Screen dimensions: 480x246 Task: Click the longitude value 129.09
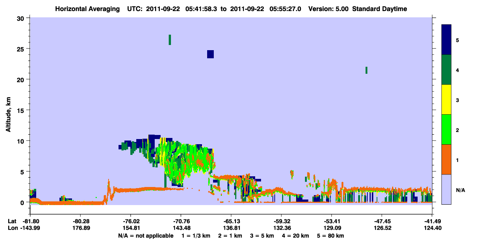tap(332, 228)
